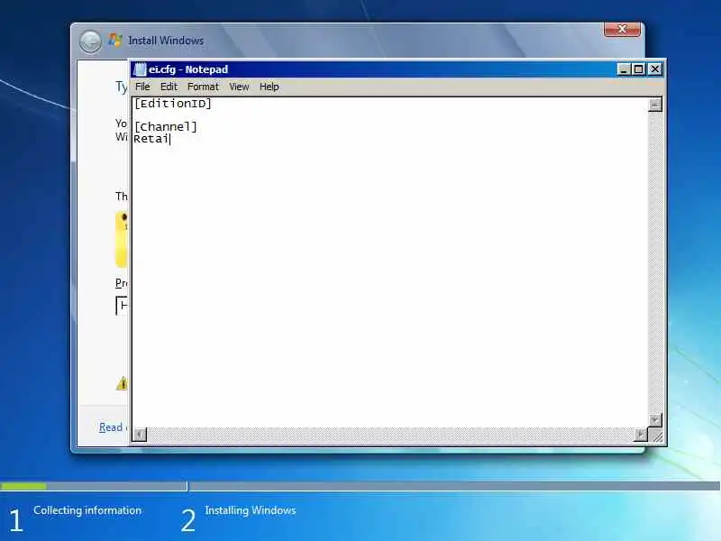Click the green setup progress bar
The height and width of the screenshot is (541, 721).
click(23, 486)
